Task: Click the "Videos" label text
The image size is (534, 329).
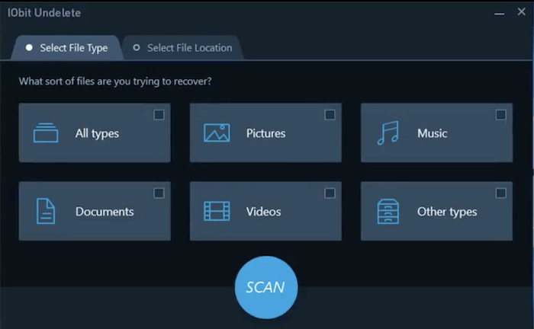Action: (264, 212)
